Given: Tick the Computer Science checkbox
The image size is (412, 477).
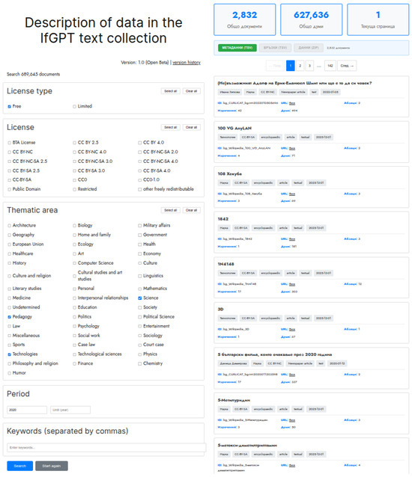Looking at the screenshot, I should (x=74, y=263).
